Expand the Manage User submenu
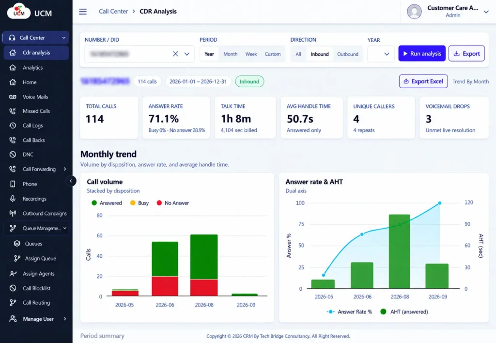Viewport: 496px width, 343px height. [65, 319]
